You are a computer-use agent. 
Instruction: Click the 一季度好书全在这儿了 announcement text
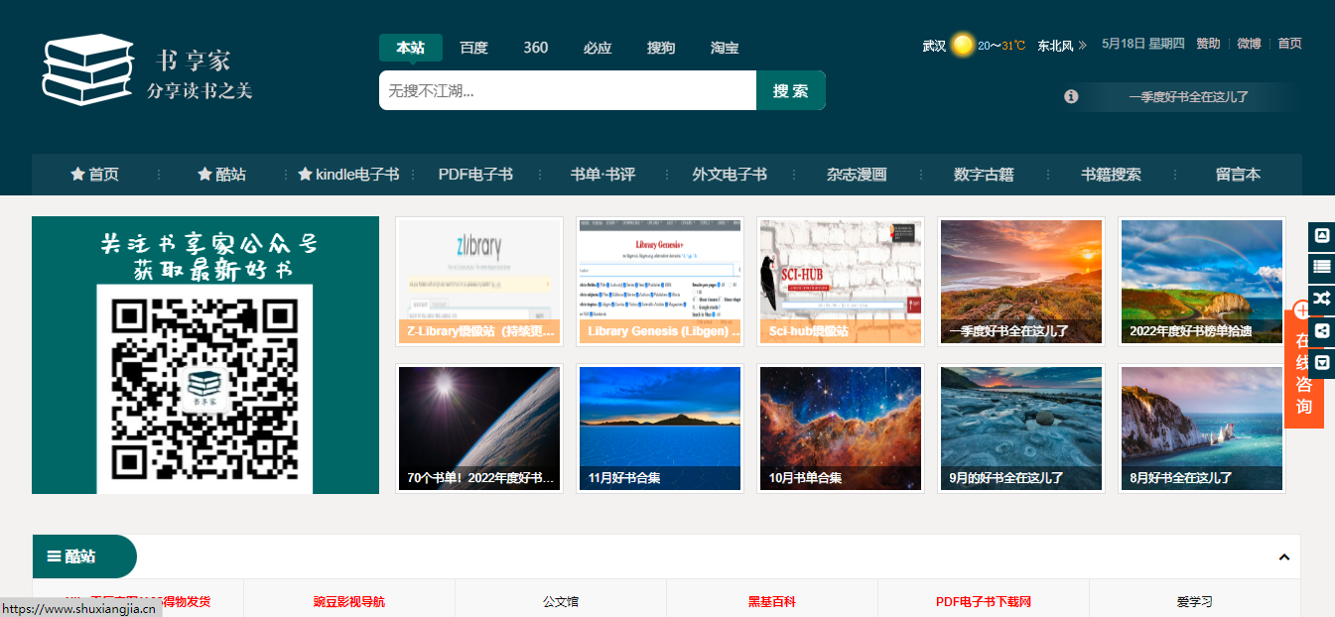pos(1188,97)
